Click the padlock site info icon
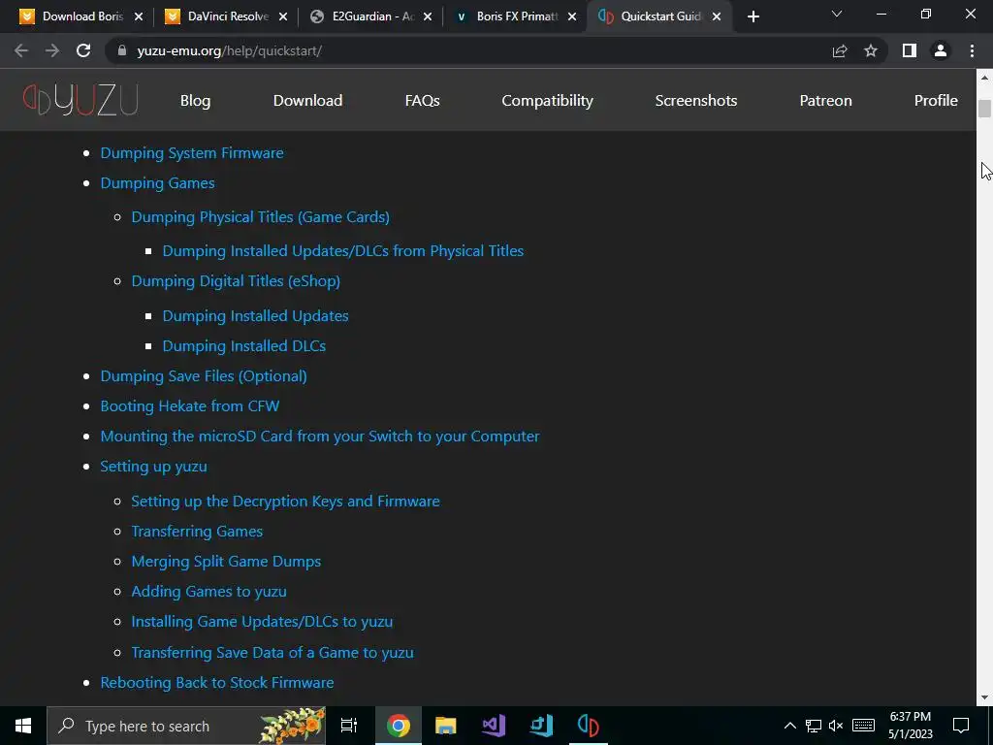993x745 pixels. [122, 50]
